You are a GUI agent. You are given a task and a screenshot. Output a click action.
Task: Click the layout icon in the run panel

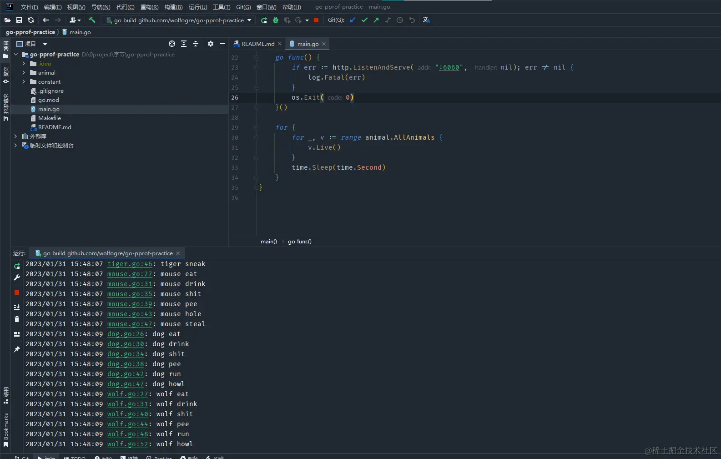17,334
